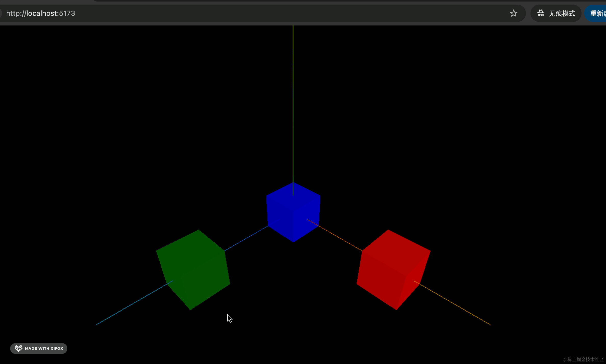Click the incognito 无痕模式 indicator

pyautogui.click(x=556, y=13)
